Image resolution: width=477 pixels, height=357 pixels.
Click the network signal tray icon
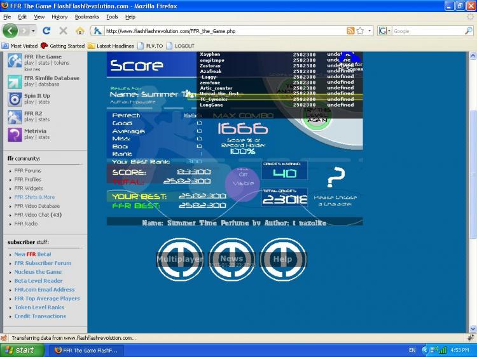point(442,350)
